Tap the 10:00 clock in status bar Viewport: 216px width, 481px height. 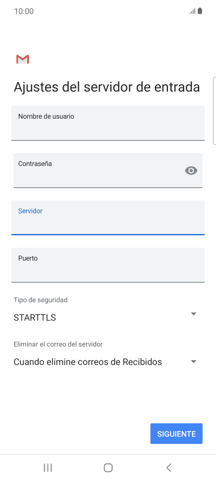click(x=24, y=12)
